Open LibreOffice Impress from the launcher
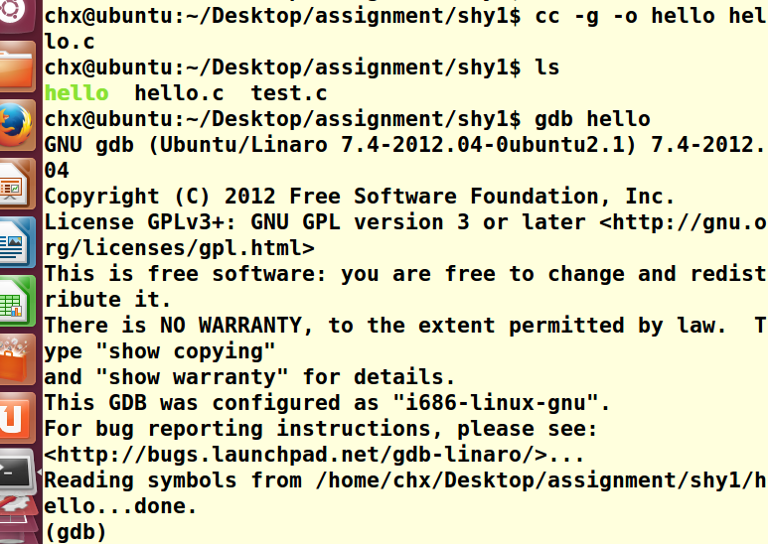Screen dimensions: 768x544 click(15, 184)
